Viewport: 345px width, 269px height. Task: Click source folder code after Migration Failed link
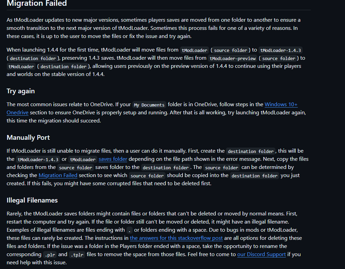pyautogui.click(x=148, y=176)
